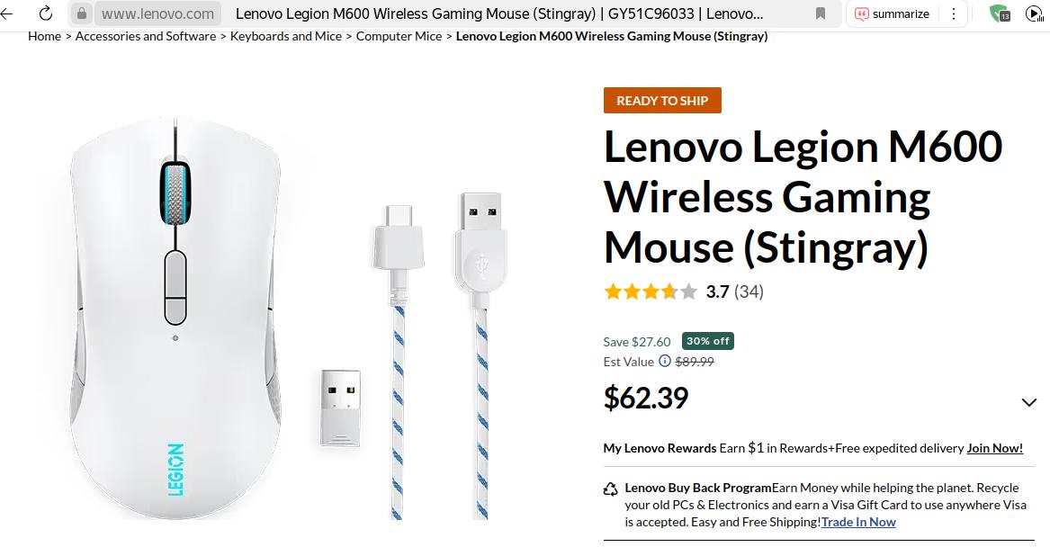Click the summarize button

(892, 13)
